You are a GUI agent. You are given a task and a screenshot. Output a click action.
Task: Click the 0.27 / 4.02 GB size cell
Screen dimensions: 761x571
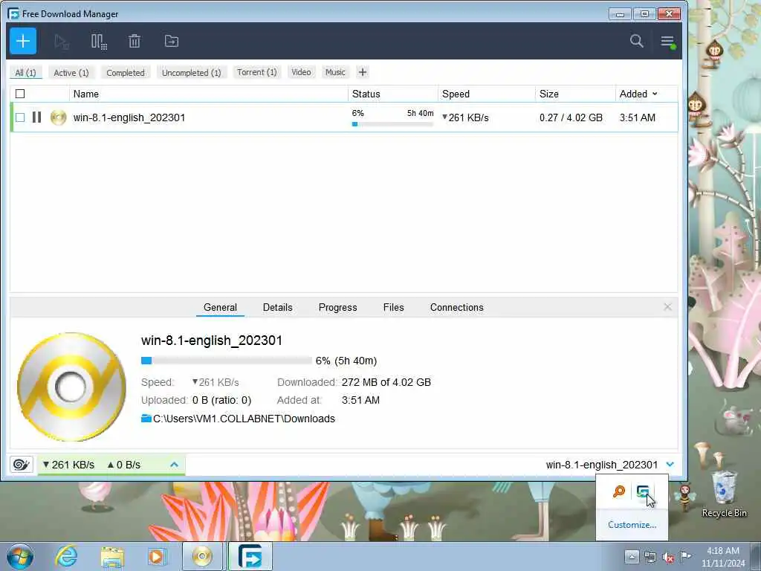click(x=571, y=117)
